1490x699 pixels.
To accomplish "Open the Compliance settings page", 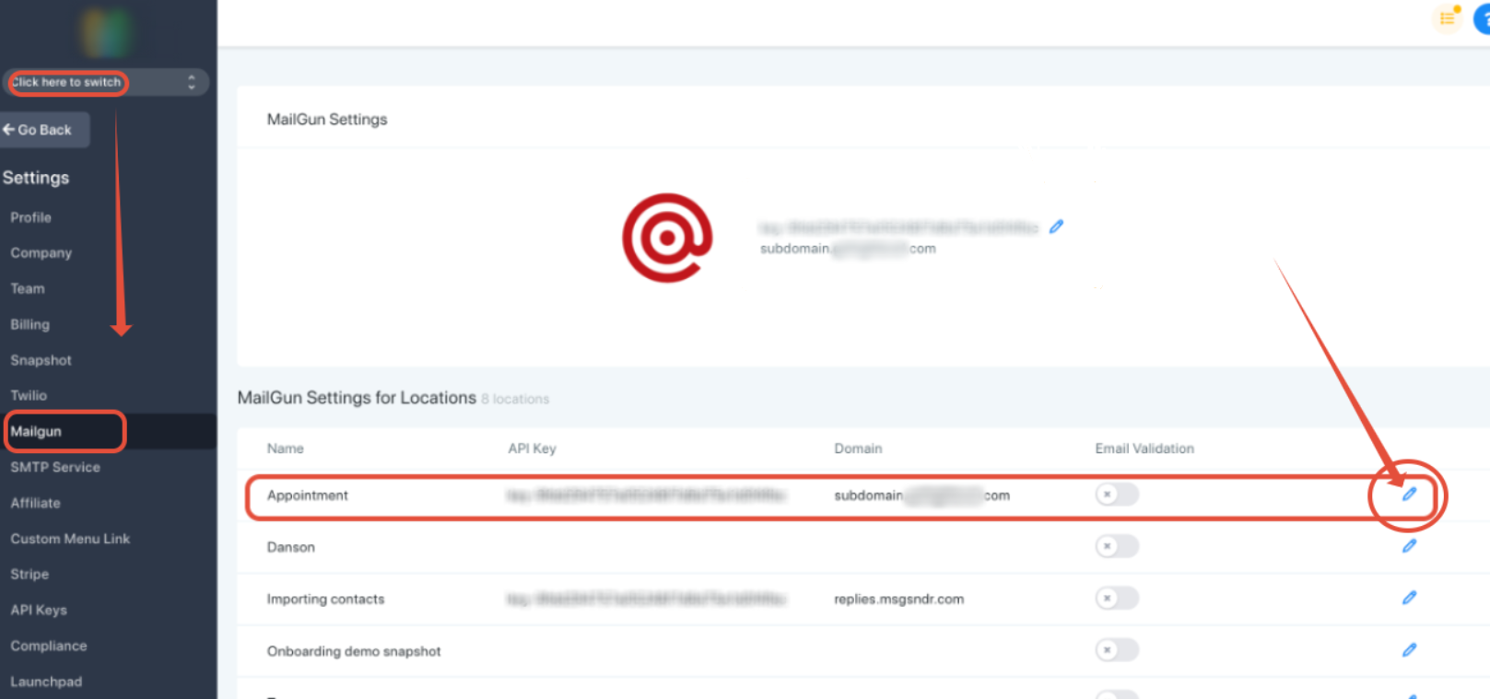I will tap(48, 646).
